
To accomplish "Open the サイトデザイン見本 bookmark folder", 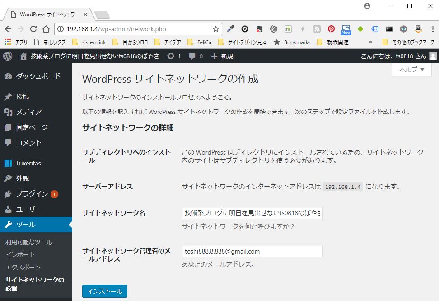I will coord(243,42).
